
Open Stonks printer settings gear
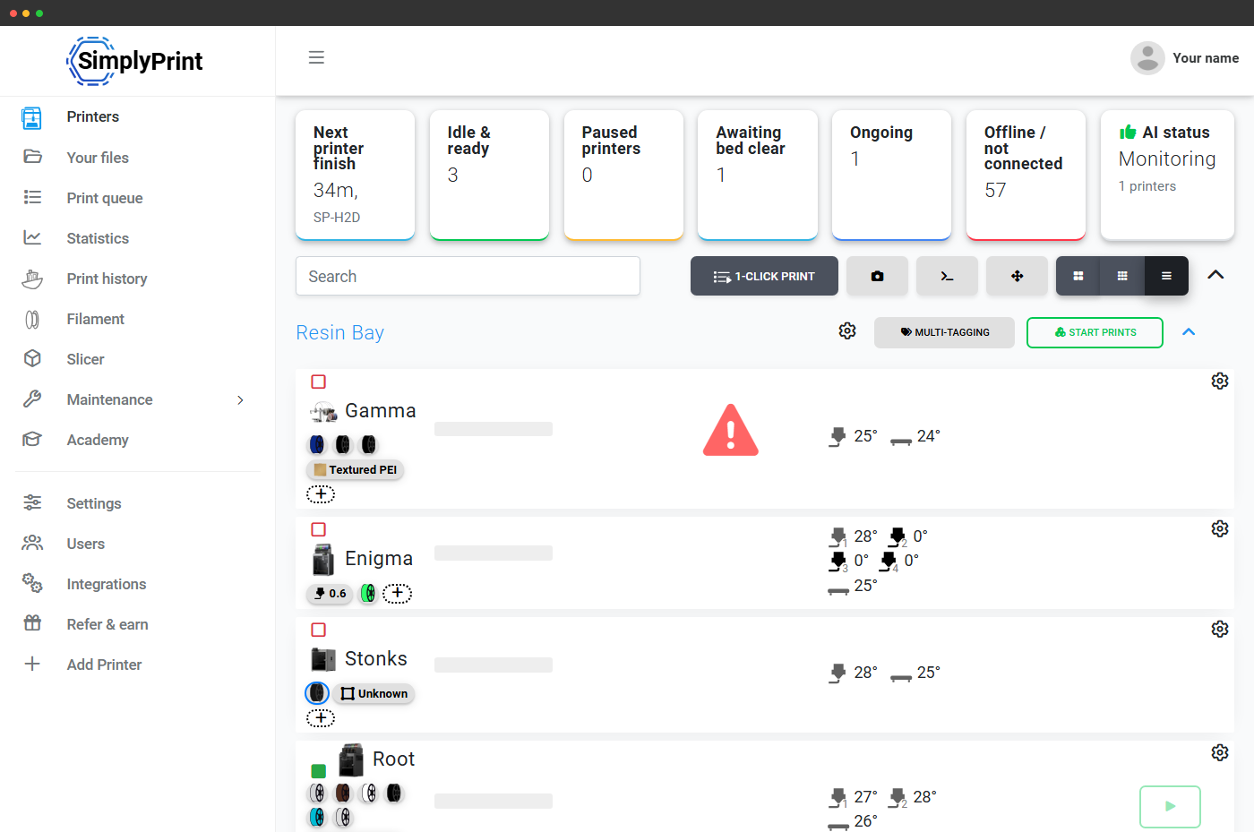[x=1220, y=629]
